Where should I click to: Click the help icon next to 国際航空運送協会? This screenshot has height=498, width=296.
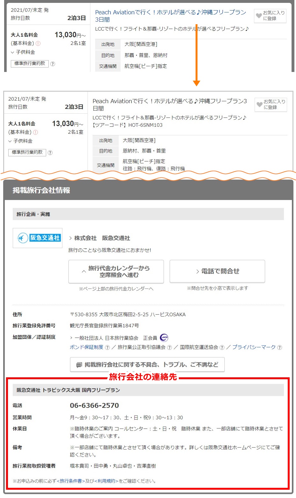point(222,347)
